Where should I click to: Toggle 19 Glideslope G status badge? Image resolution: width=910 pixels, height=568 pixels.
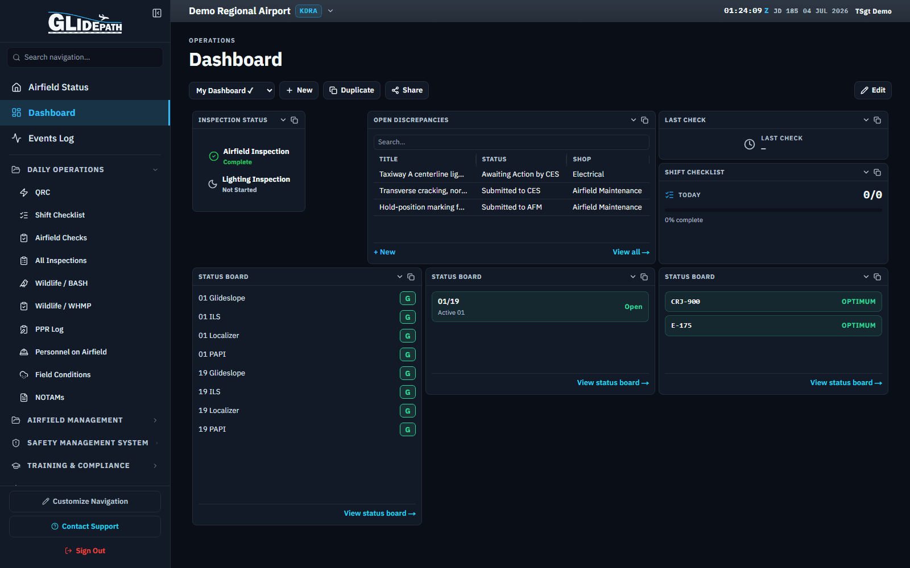(408, 373)
